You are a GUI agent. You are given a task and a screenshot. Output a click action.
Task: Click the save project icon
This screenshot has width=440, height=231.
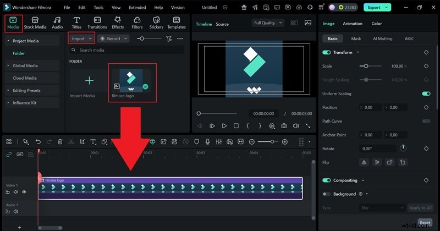[288, 8]
